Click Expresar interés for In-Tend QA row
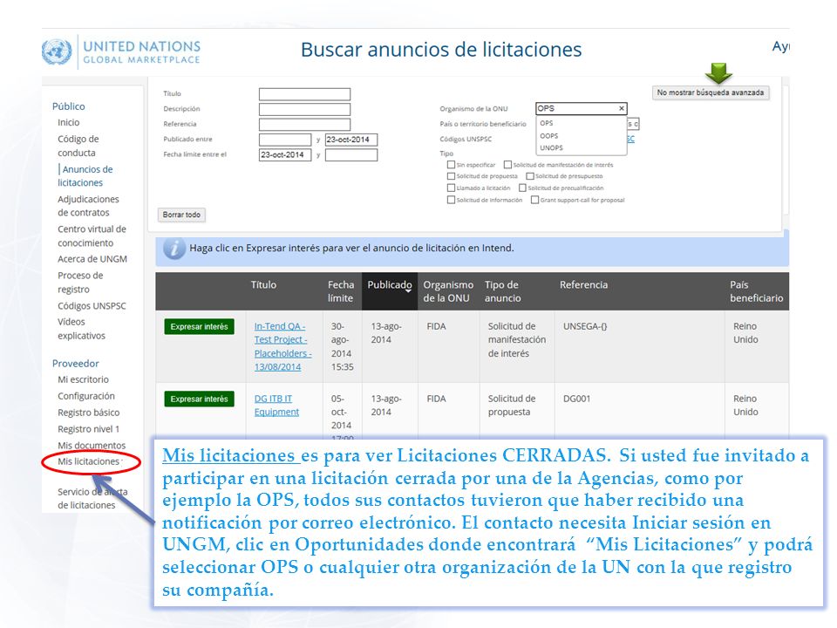This screenshot has width=837, height=628. coord(199,327)
